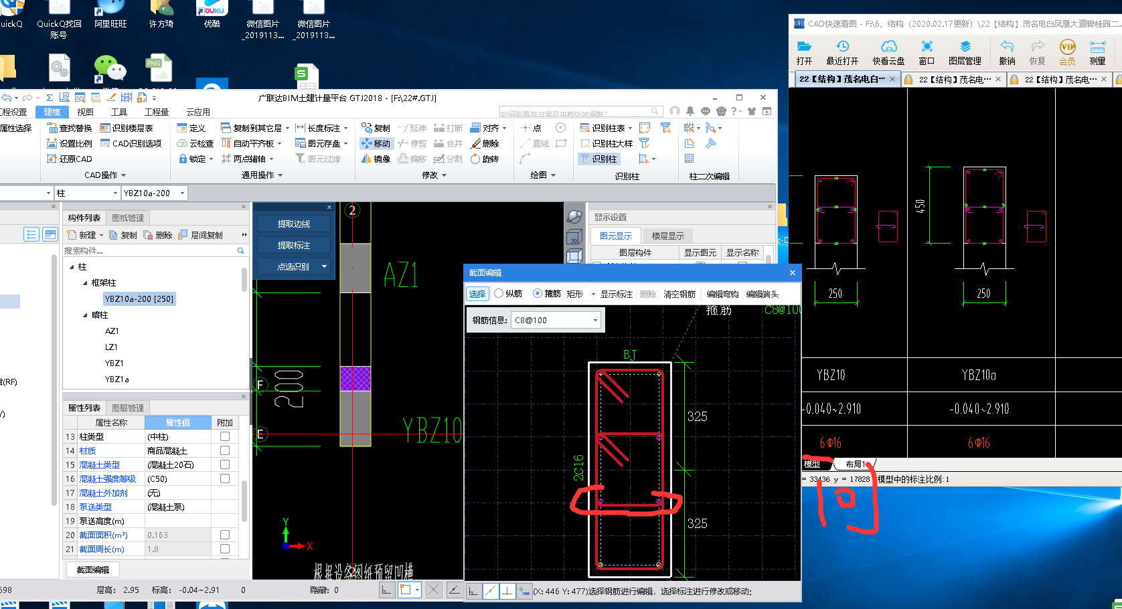The width and height of the screenshot is (1122, 609).
Task: Select the 镜像 (Mirror) tool
Action: pyautogui.click(x=376, y=159)
